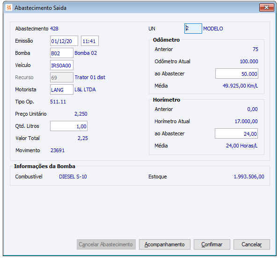Click the Odômetro ao Abastecer field 50.000

(x=237, y=74)
